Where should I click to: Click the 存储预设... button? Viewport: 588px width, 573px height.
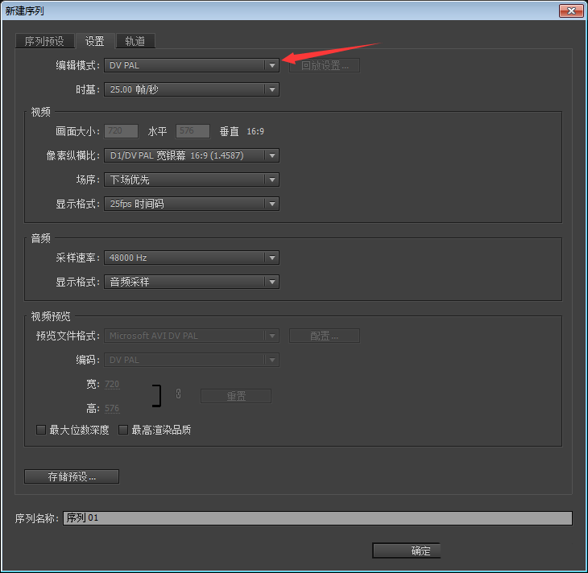pos(72,476)
